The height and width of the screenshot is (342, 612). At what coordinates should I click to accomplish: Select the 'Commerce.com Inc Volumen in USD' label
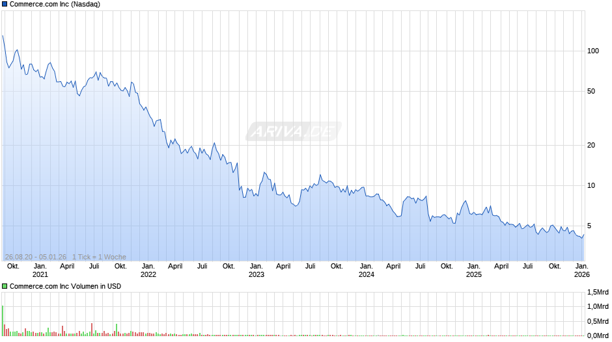pos(65,286)
